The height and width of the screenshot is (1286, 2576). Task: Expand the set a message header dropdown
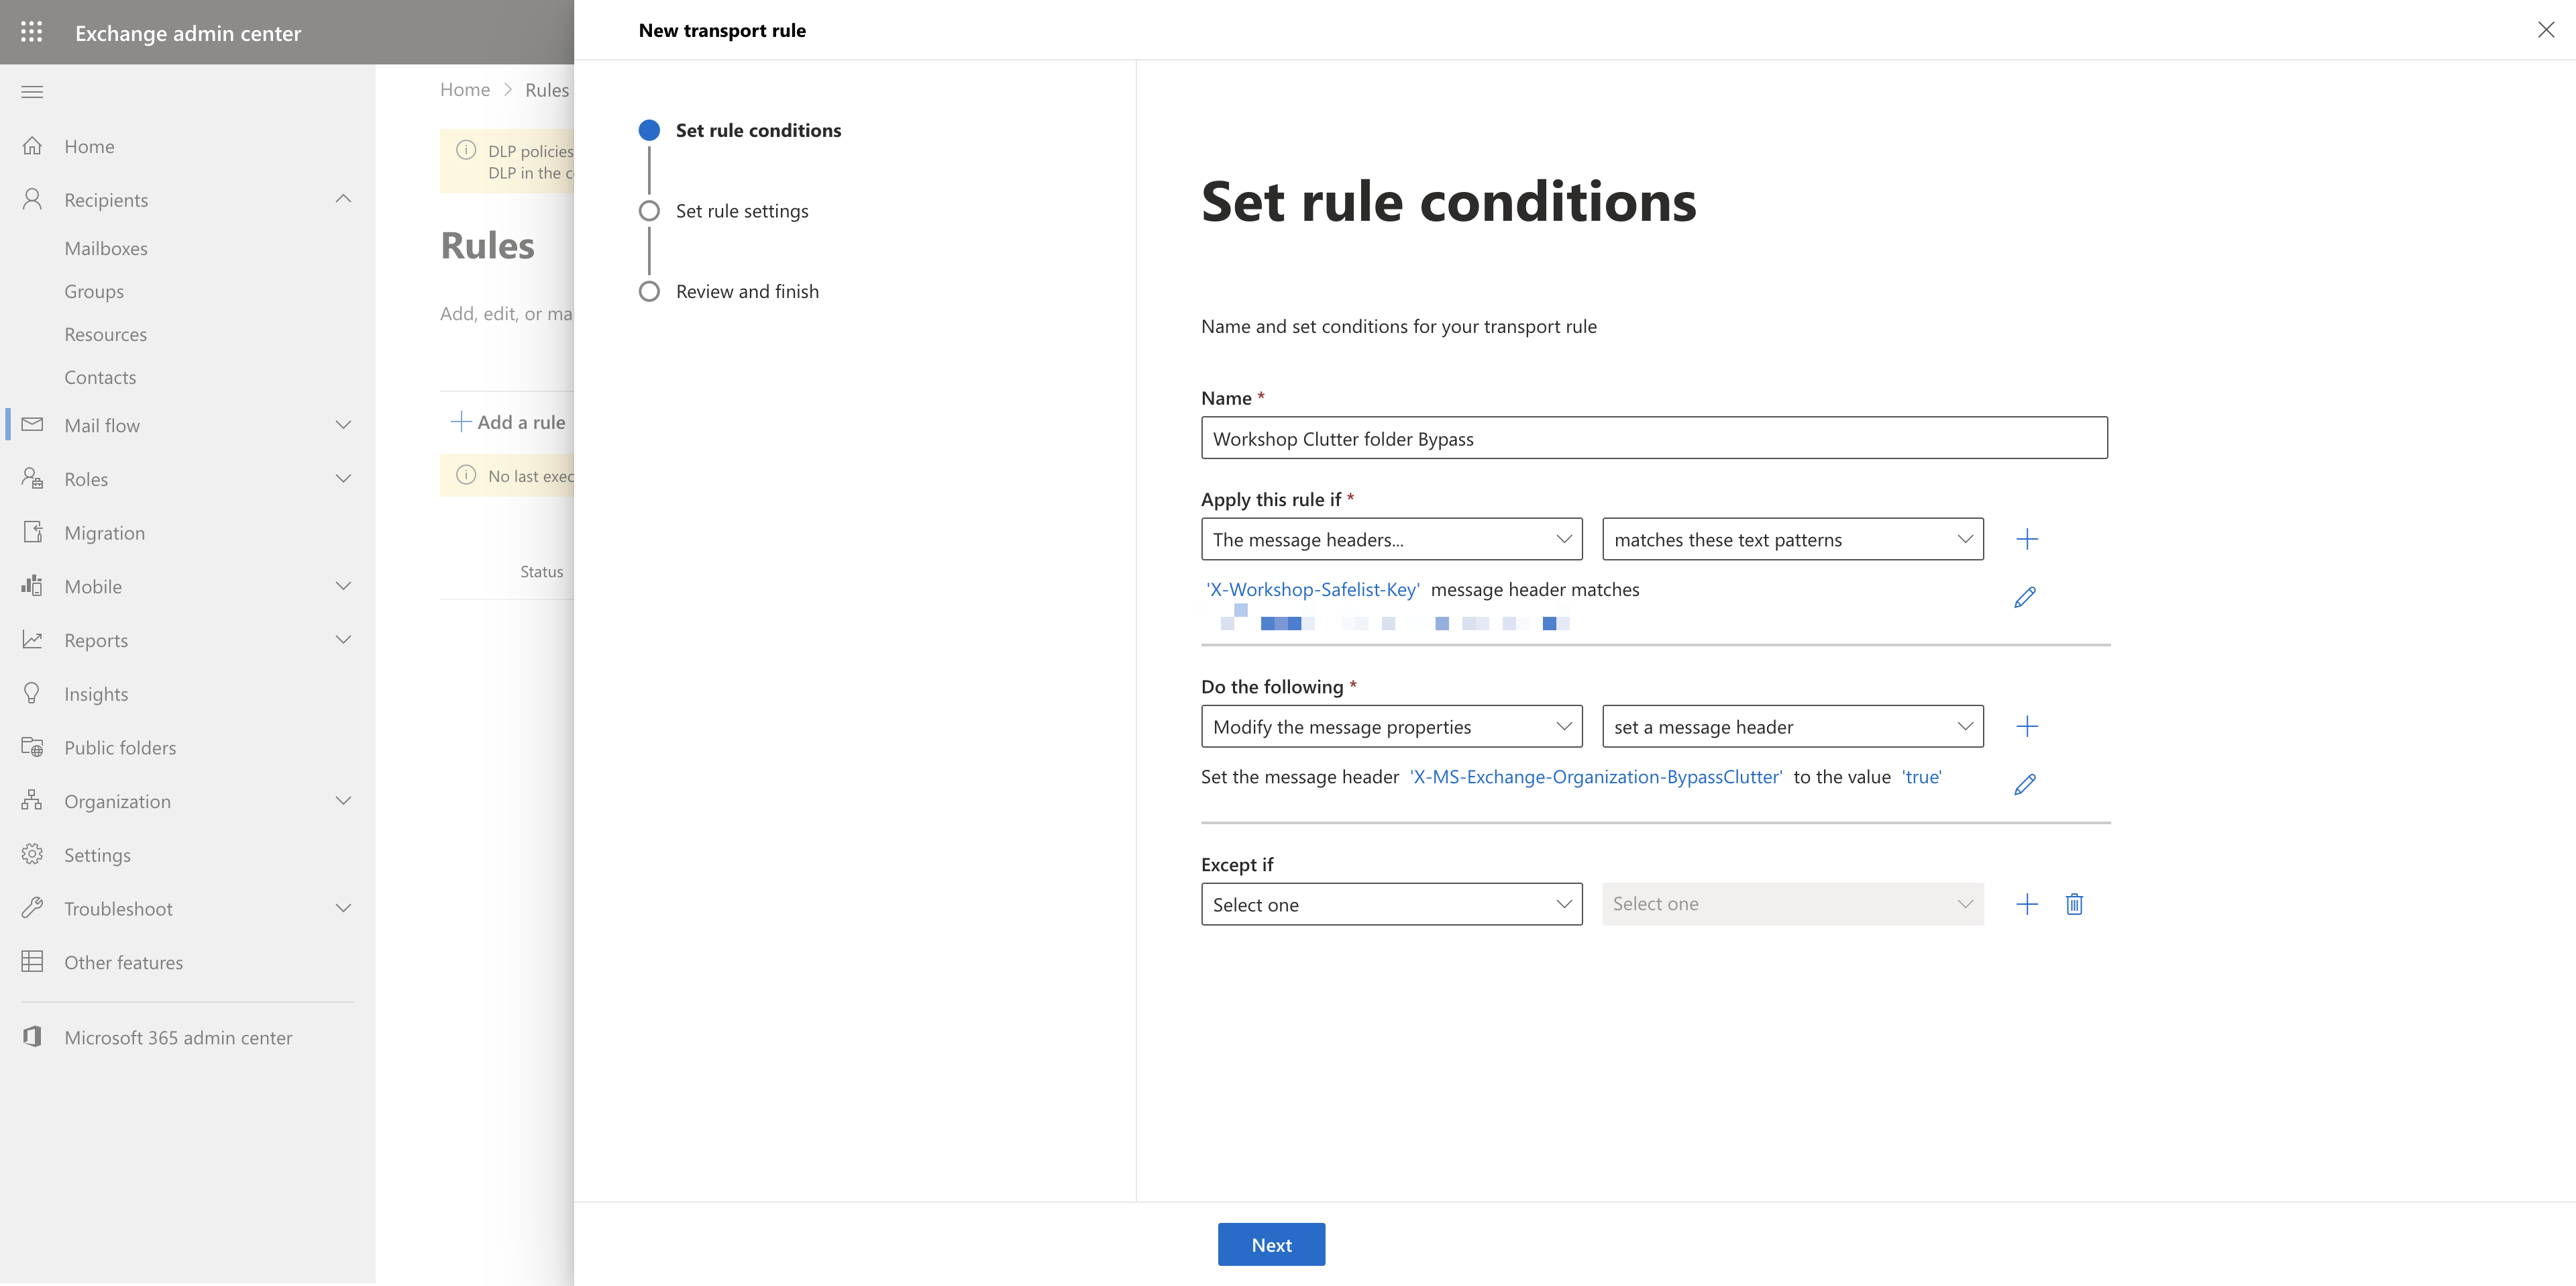pos(1792,727)
